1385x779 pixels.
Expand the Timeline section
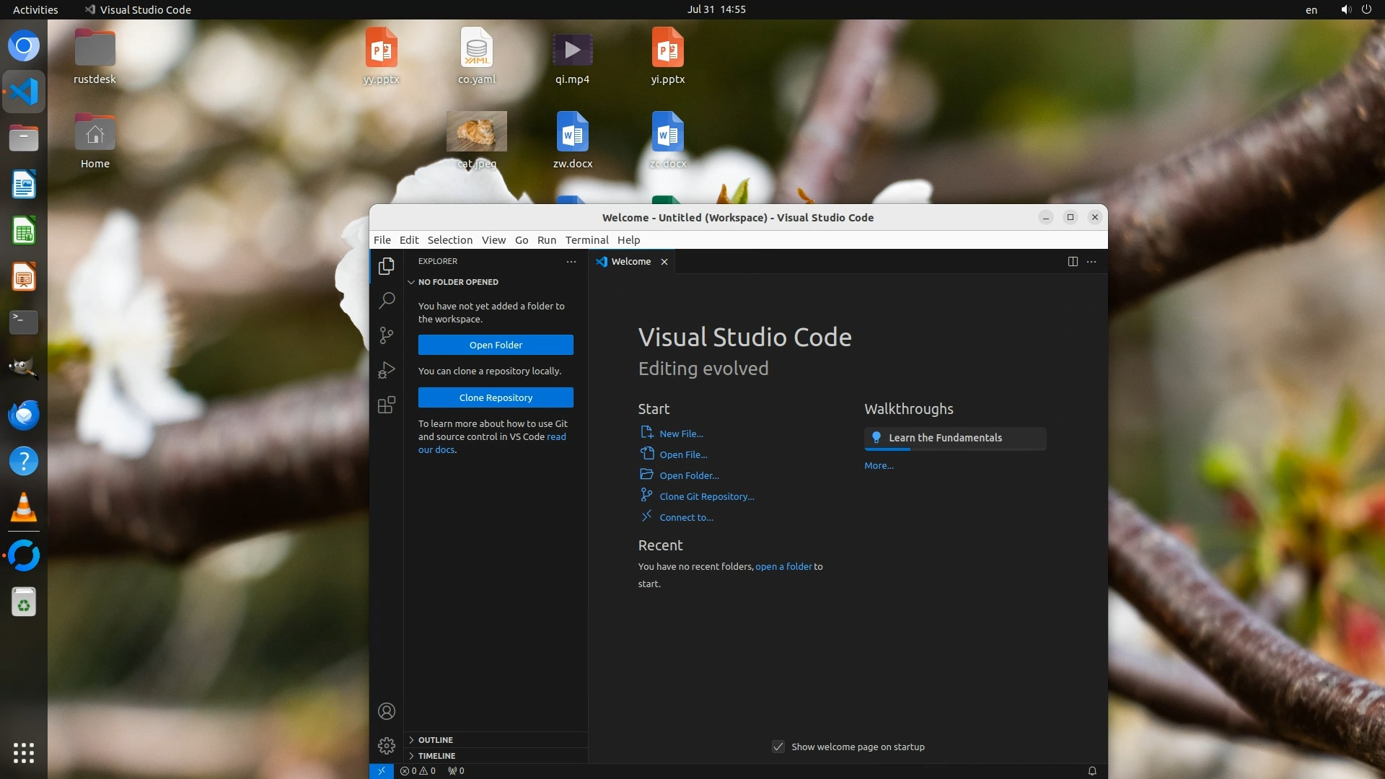(x=436, y=755)
